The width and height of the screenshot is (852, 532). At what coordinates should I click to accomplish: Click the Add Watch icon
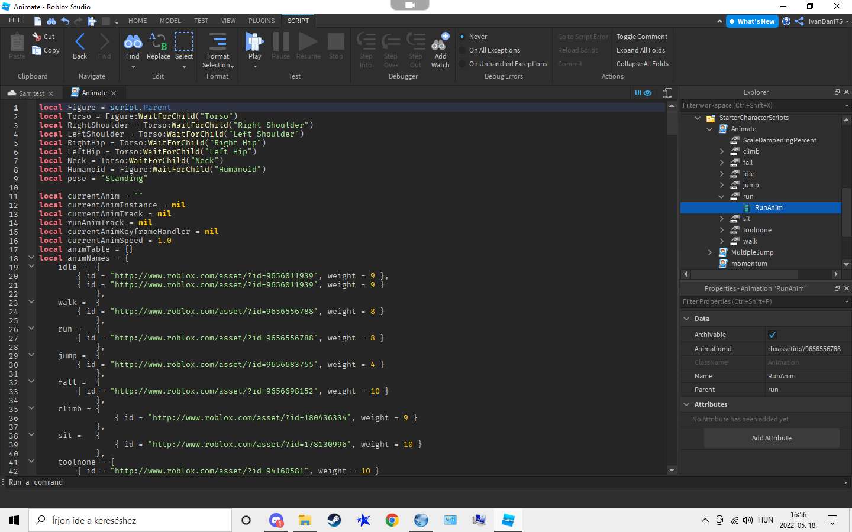[x=440, y=43]
